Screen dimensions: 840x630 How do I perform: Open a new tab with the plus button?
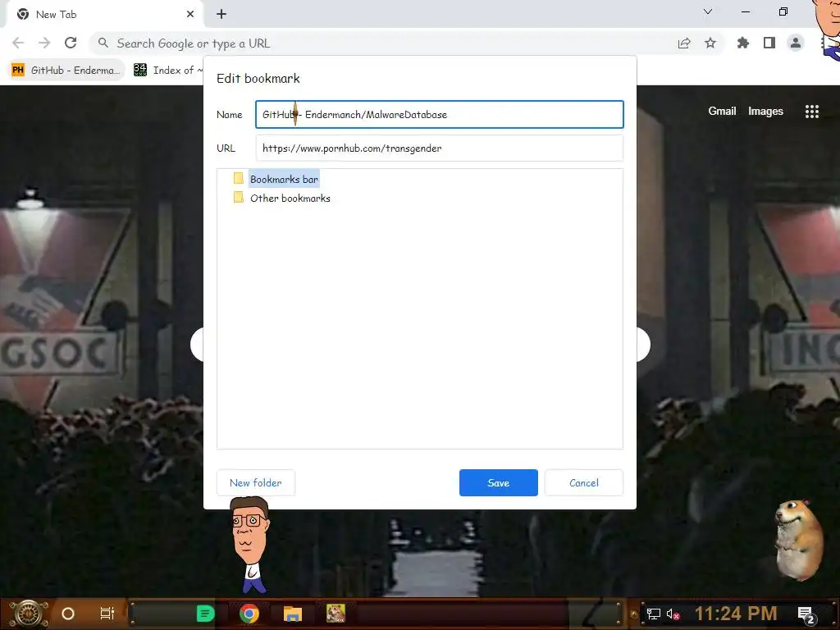tap(221, 15)
